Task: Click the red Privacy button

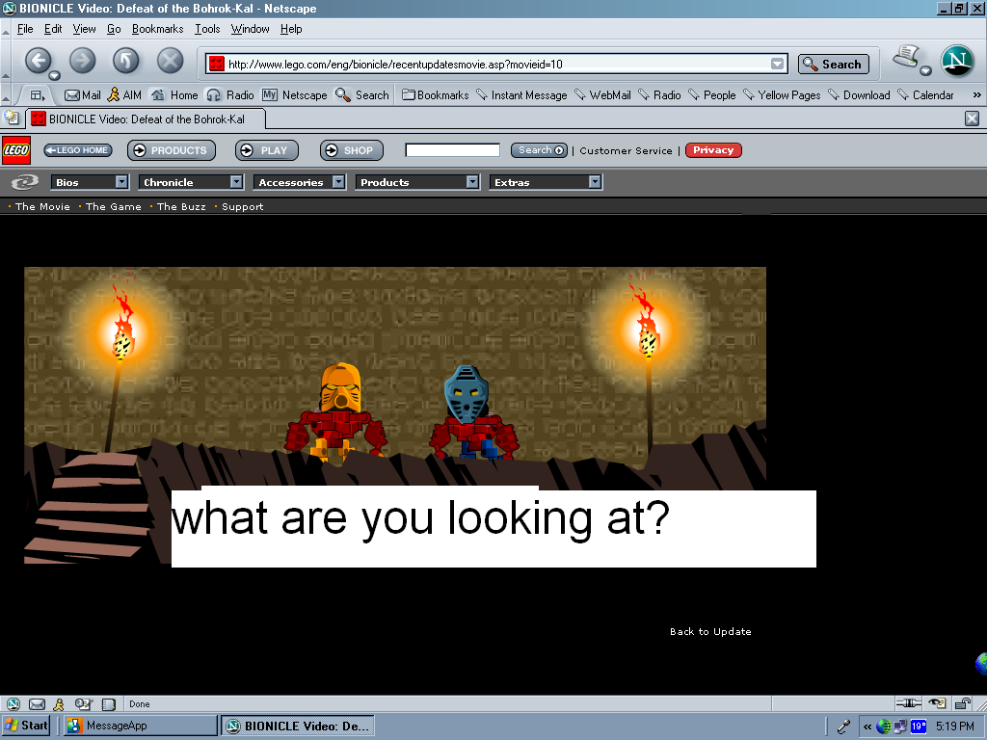Action: click(x=714, y=149)
